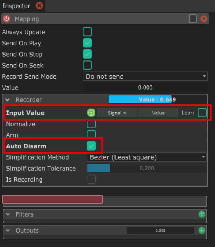Uncheck the Send On Stop option
Screen dimensions: 215x247
(x=87, y=54)
